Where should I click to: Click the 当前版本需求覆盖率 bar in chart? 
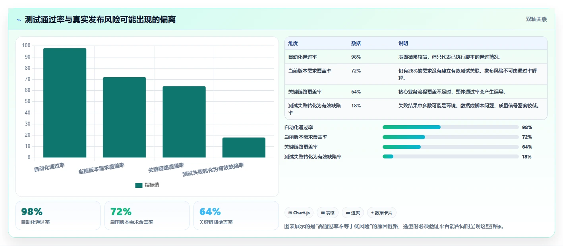tap(124, 117)
